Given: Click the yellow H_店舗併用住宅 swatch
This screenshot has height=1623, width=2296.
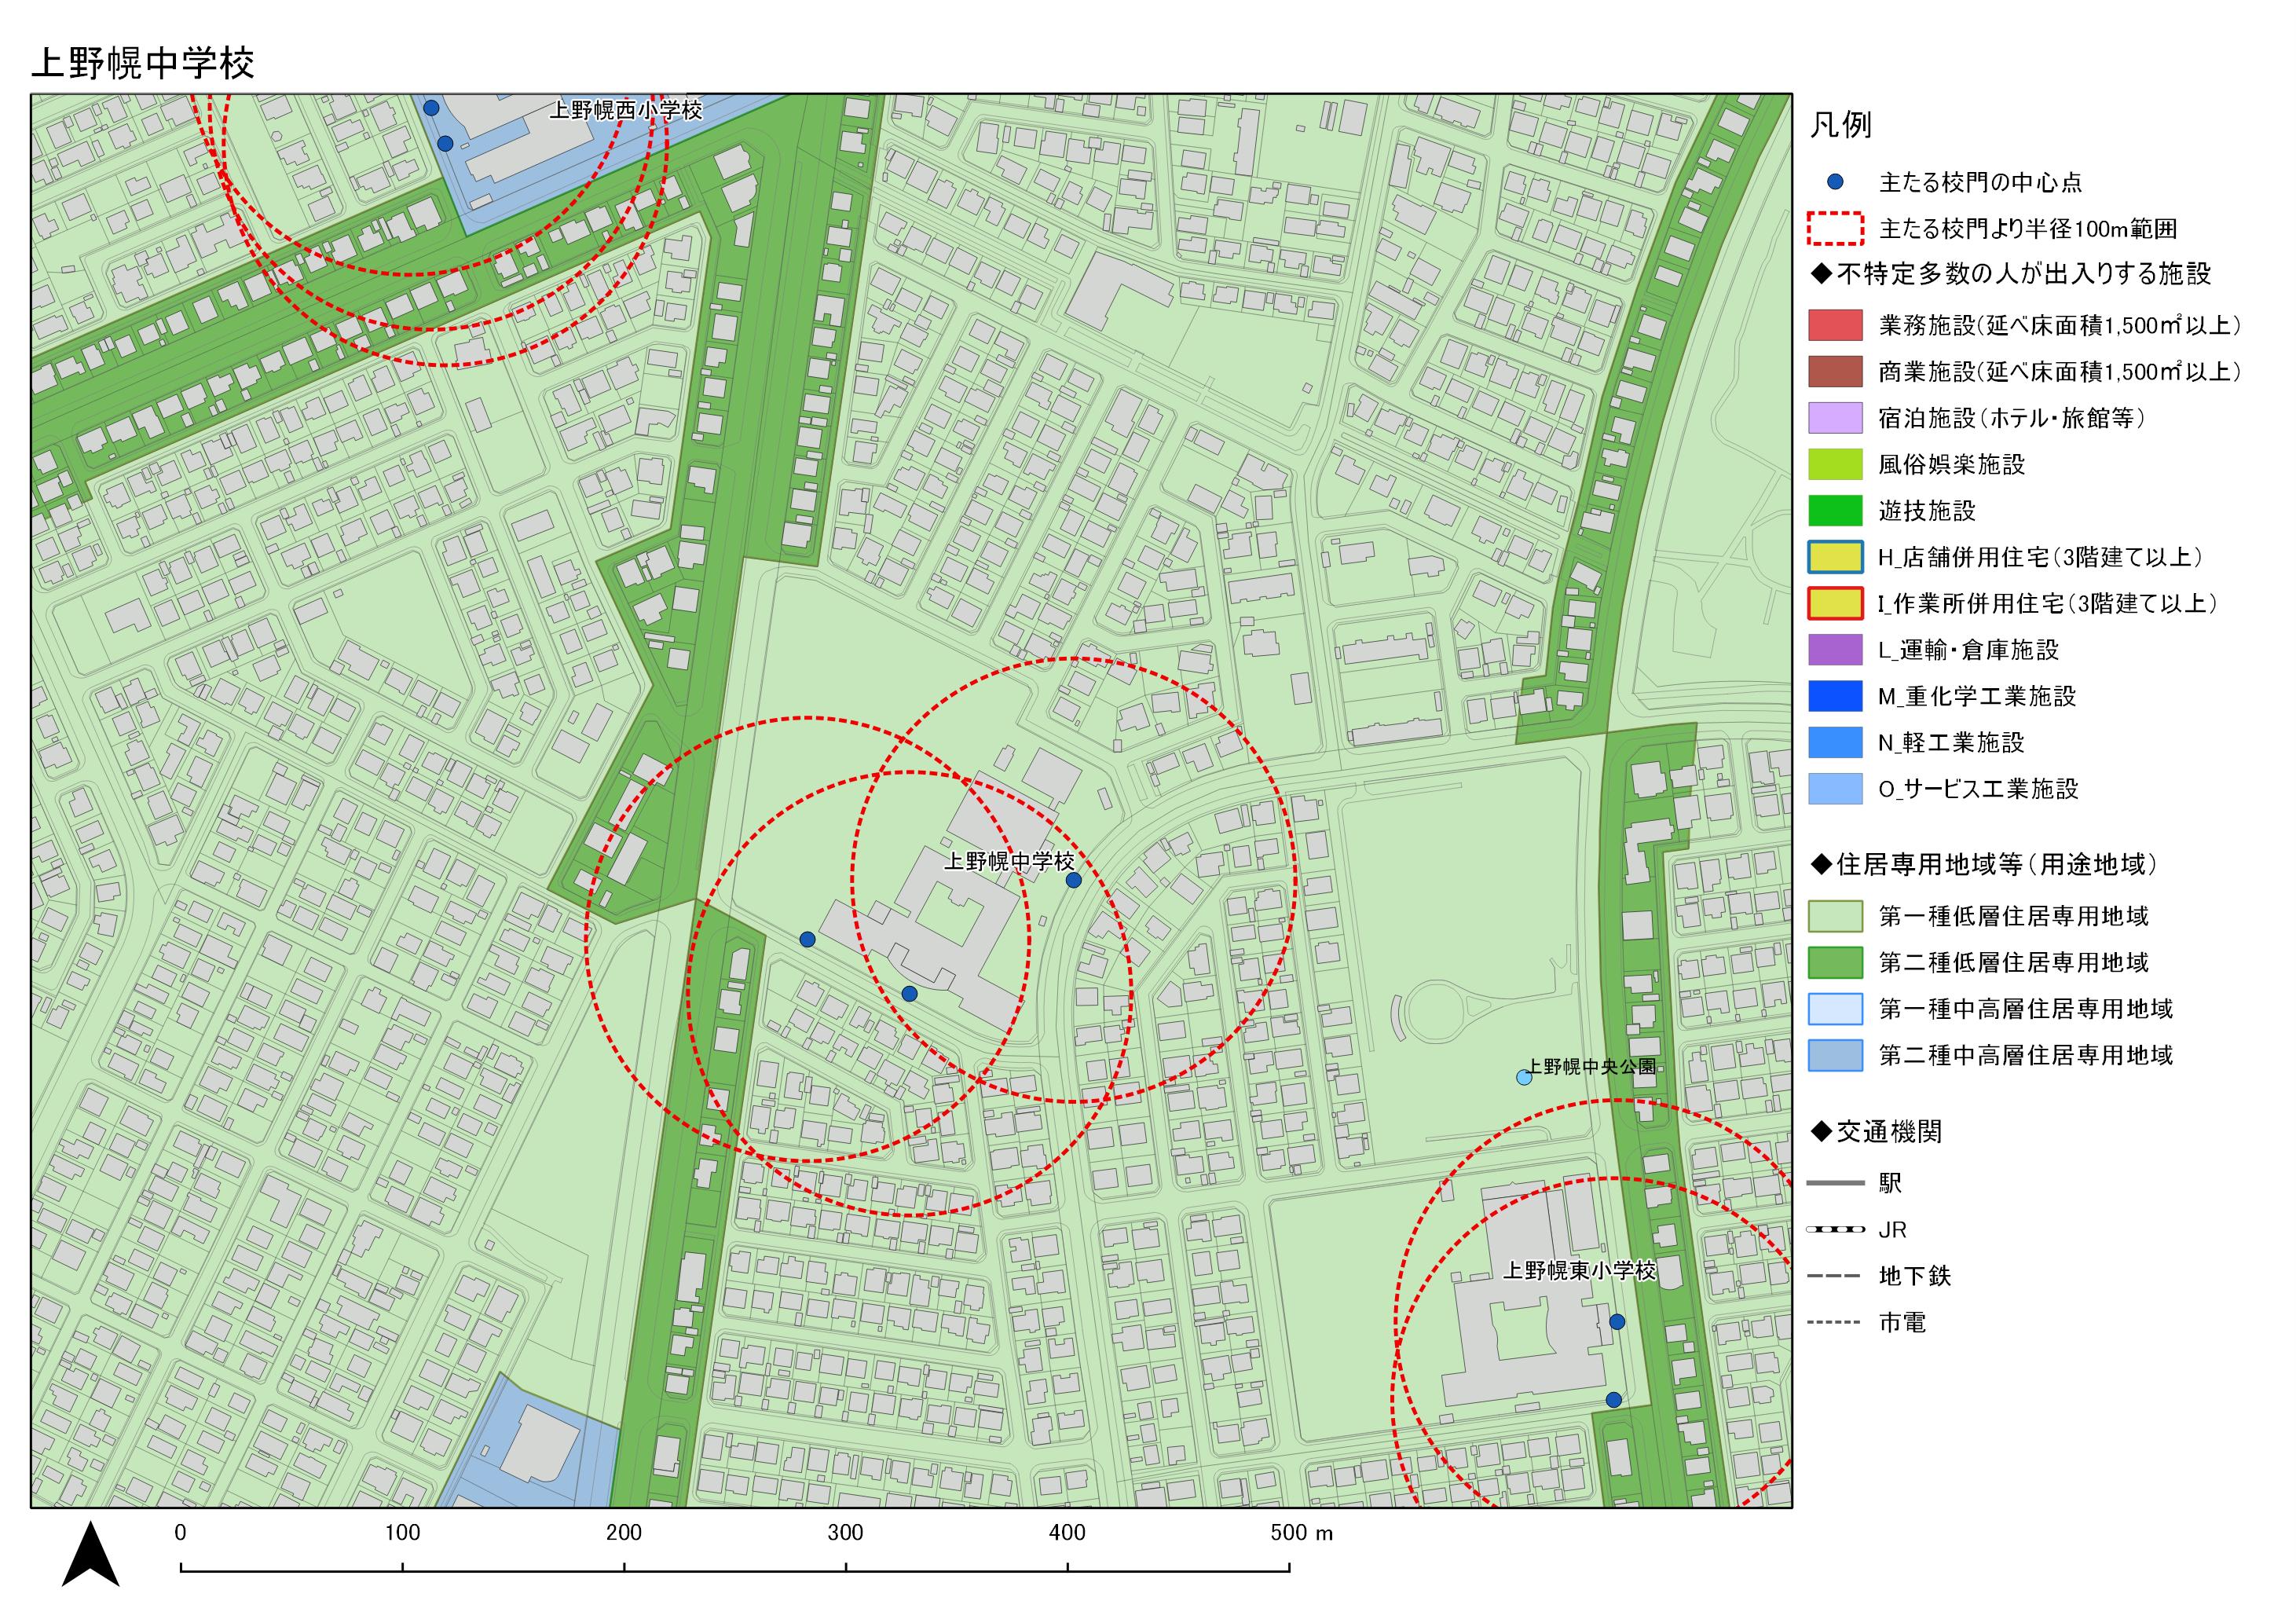Looking at the screenshot, I should [x=1834, y=557].
